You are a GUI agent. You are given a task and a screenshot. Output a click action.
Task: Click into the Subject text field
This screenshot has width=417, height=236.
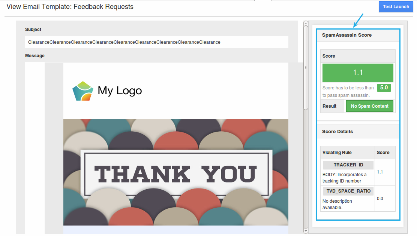click(157, 42)
